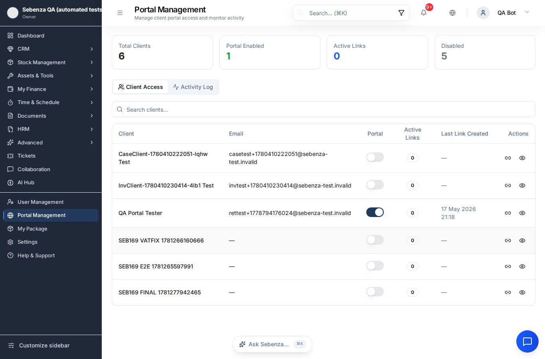The height and width of the screenshot is (359, 545).
Task: Open Help & Support in the sidebar
Action: click(x=51, y=255)
